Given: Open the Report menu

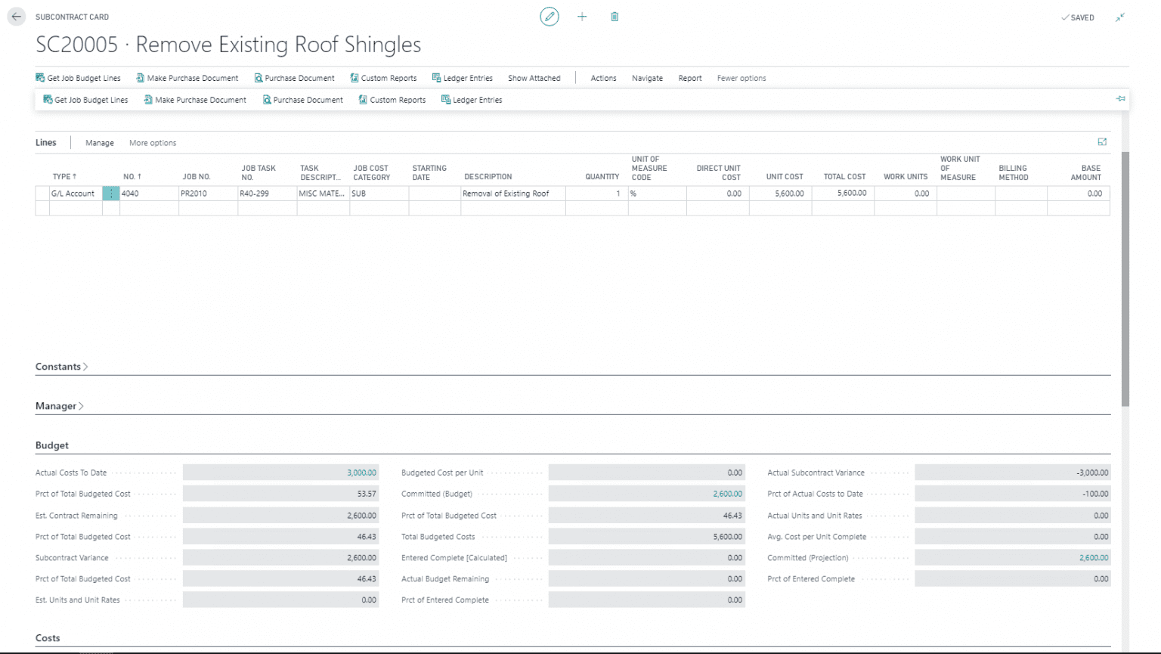Looking at the screenshot, I should [689, 78].
